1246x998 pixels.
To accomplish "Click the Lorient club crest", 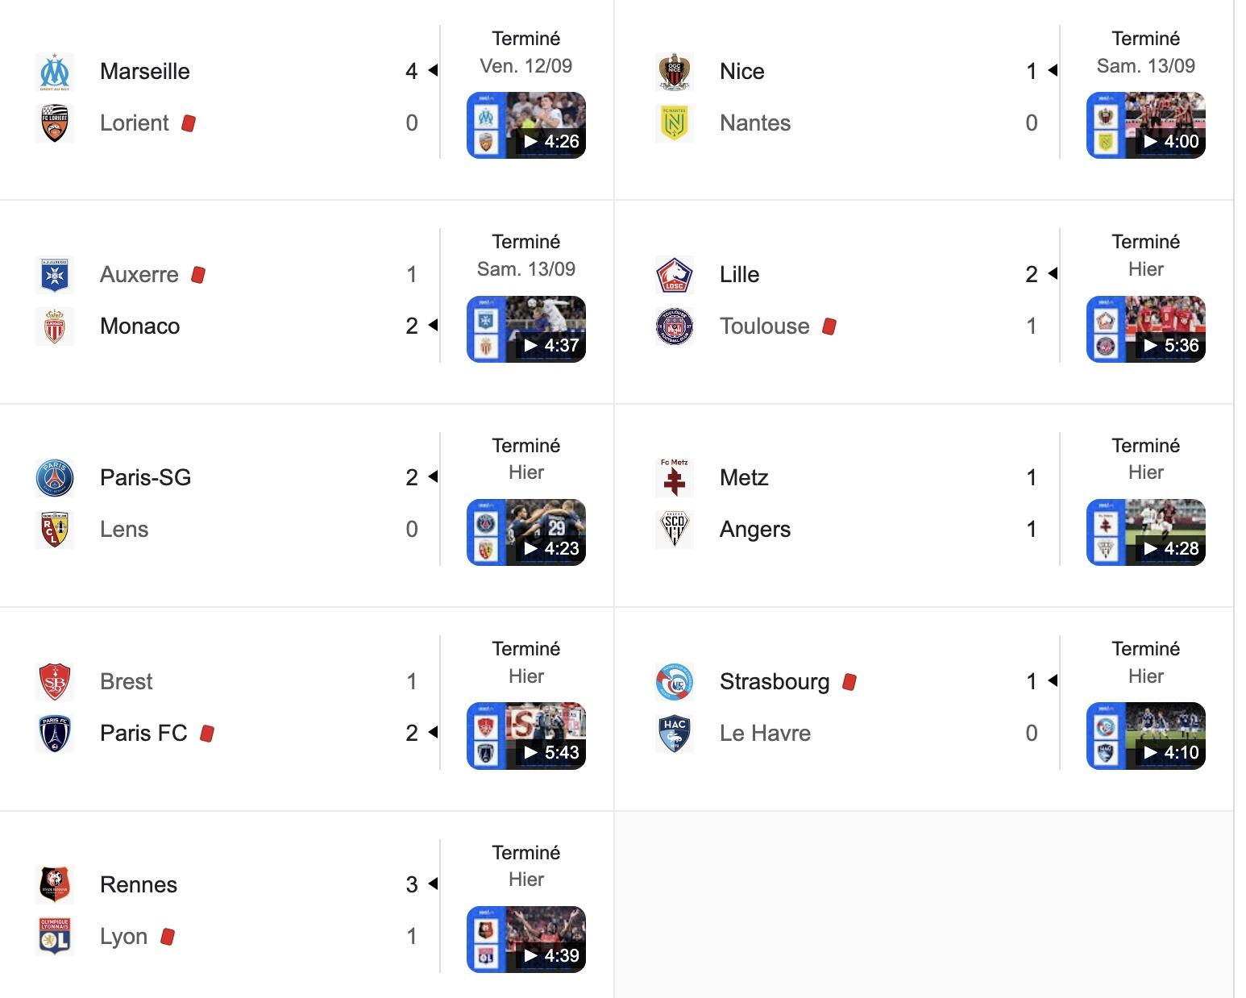I will point(55,123).
